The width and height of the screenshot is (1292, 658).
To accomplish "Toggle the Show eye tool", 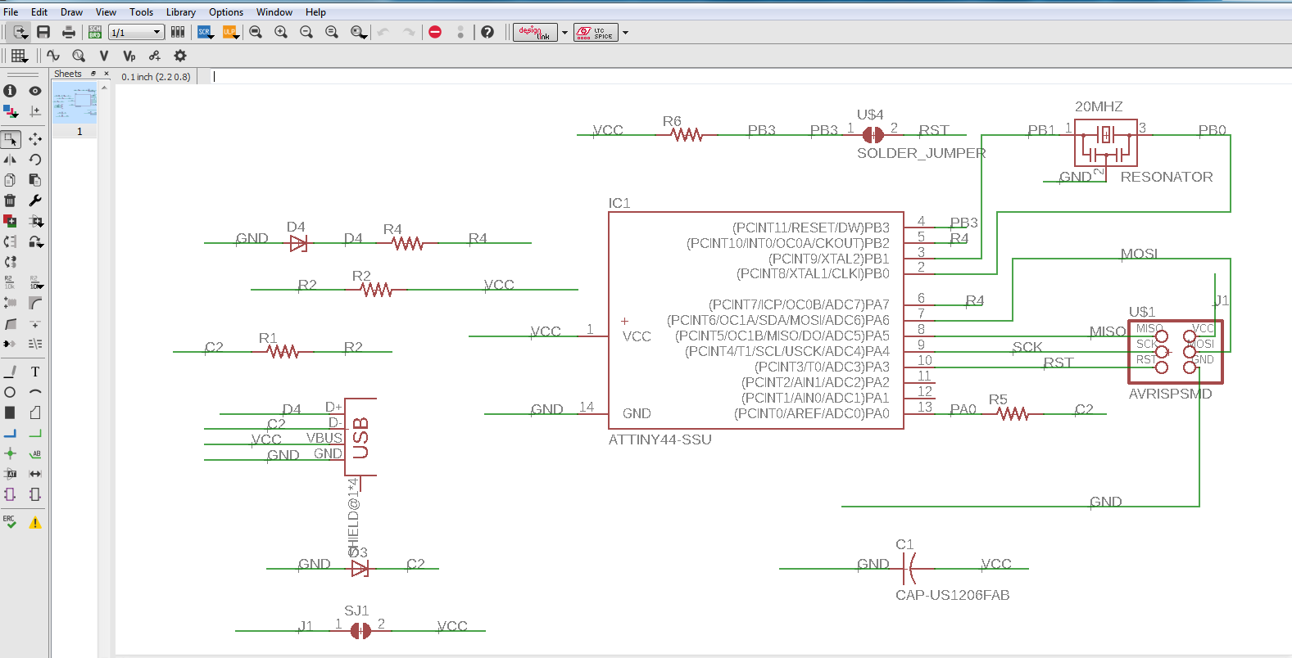I will pyautogui.click(x=35, y=91).
